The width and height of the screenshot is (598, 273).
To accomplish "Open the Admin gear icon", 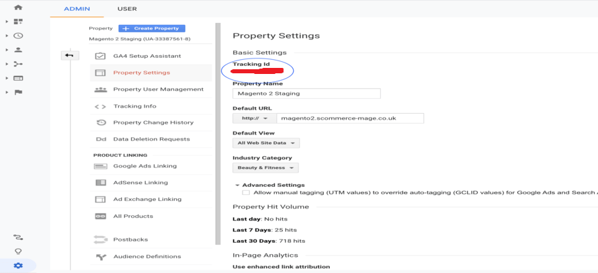I will click(18, 266).
